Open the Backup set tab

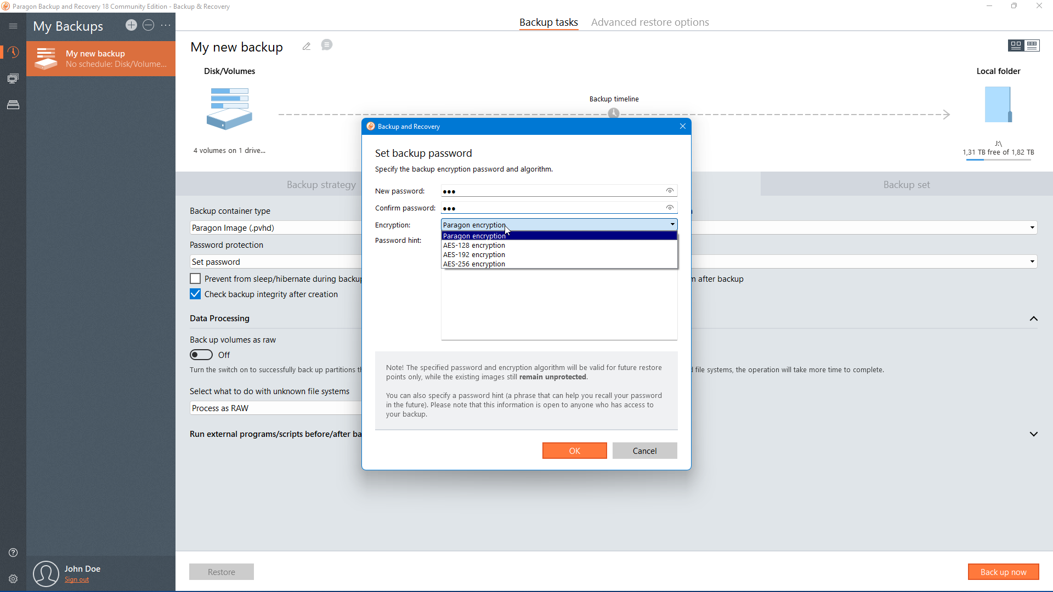pyautogui.click(x=906, y=185)
